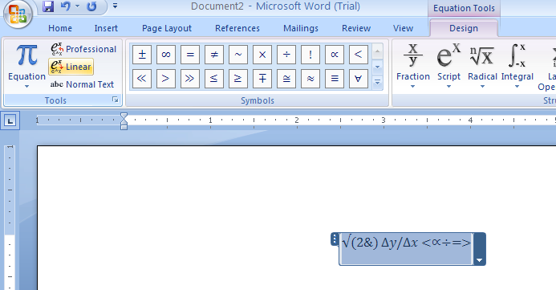Select the Equation Tools Design tab
This screenshot has width=556, height=290.
click(x=464, y=28)
